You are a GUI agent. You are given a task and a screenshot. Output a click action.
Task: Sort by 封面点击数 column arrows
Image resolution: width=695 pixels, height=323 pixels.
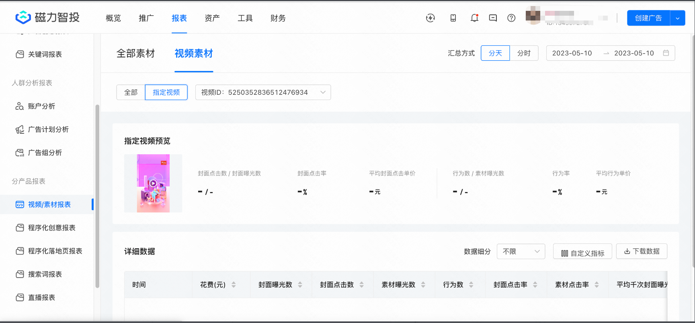[x=361, y=284]
